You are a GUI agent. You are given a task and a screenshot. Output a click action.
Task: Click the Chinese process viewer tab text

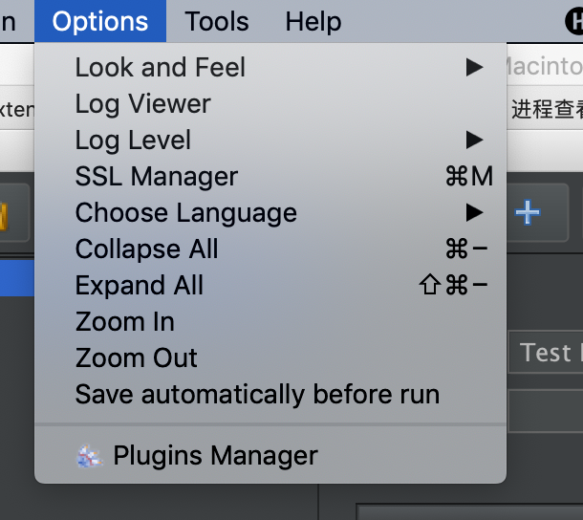pos(547,109)
